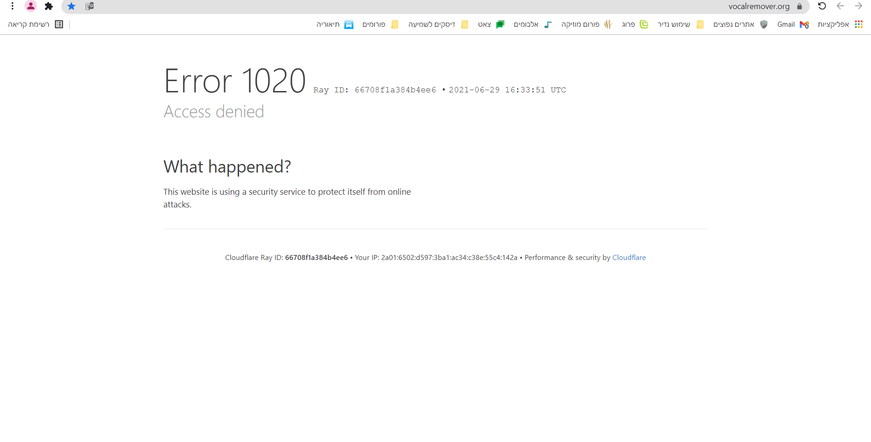
Task: Click the Access denied subtitle
Action: tap(214, 111)
